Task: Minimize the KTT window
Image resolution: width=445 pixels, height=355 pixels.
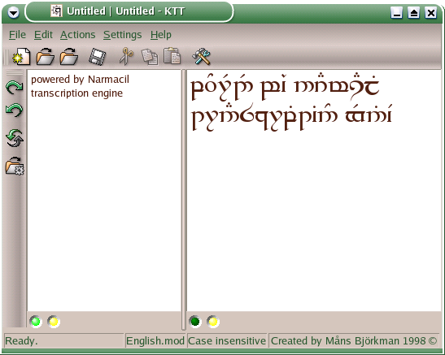Action: (396, 13)
